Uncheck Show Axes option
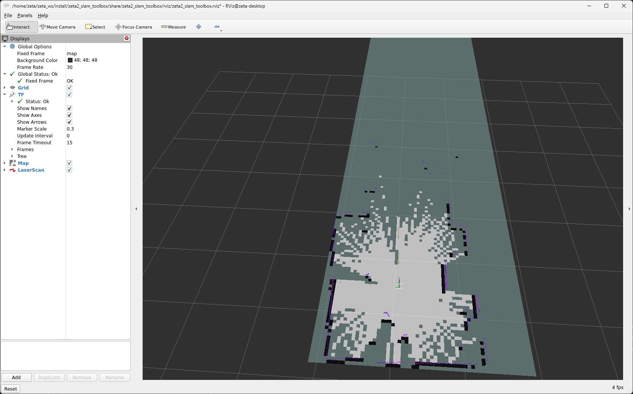 pos(69,115)
